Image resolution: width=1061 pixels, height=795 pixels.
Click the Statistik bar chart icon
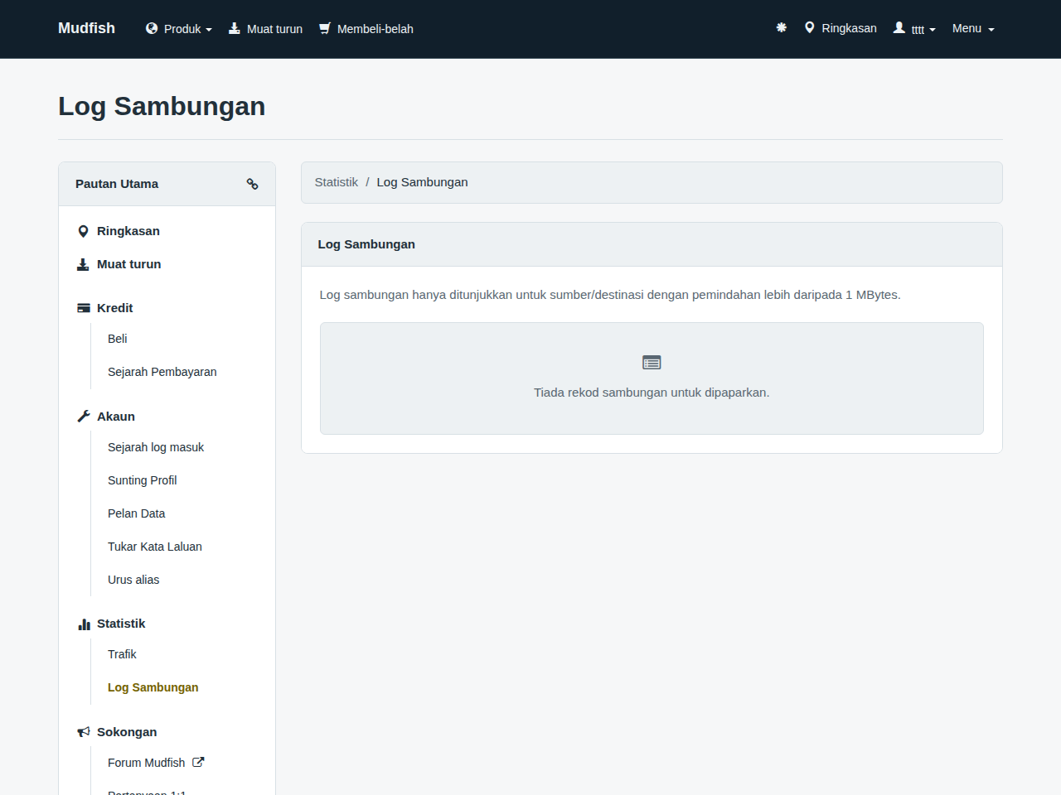(x=84, y=624)
